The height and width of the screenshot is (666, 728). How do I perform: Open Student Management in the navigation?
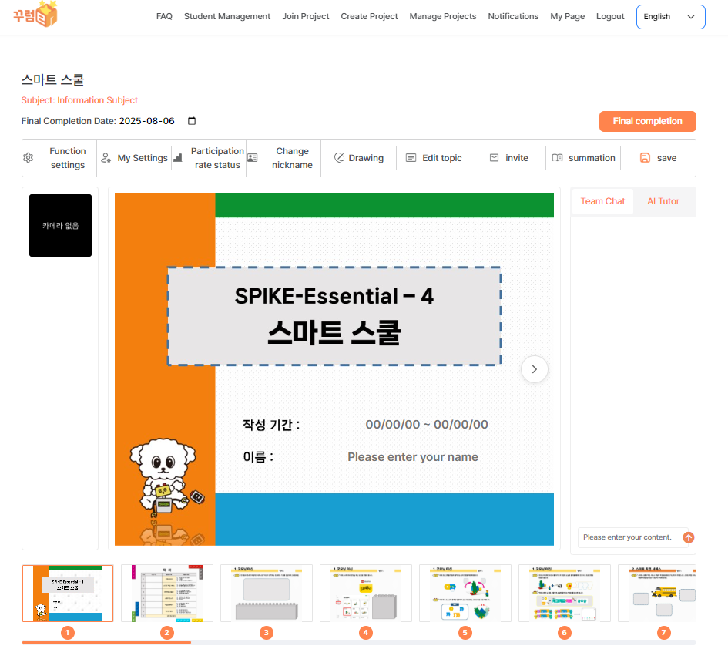(x=227, y=16)
